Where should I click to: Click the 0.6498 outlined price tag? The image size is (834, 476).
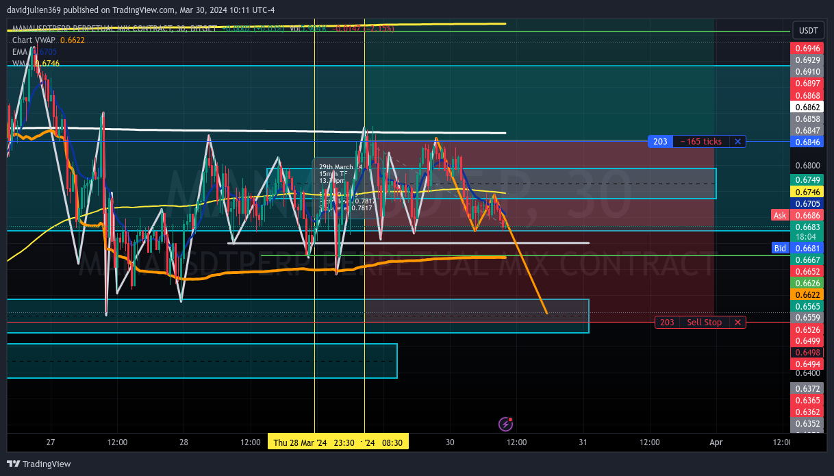(809, 353)
